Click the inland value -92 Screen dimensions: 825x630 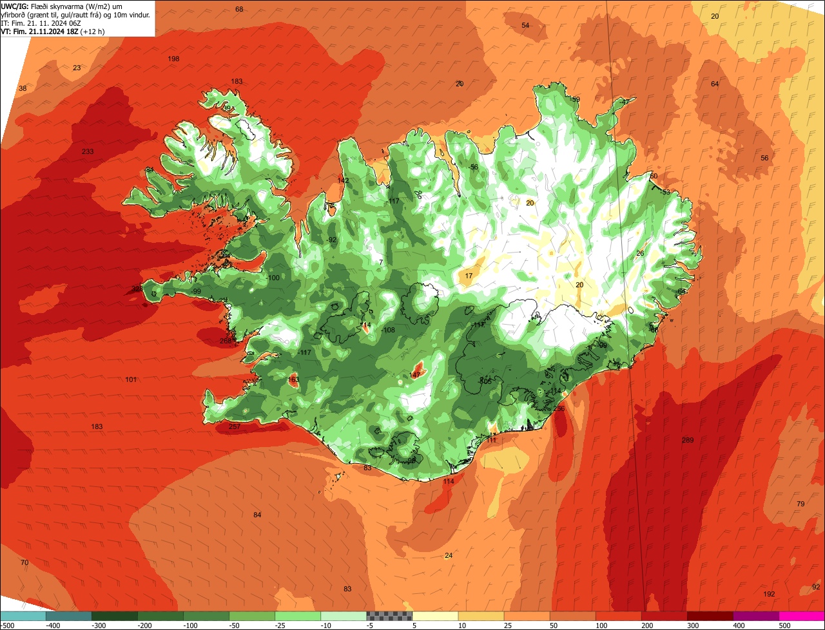coord(331,240)
